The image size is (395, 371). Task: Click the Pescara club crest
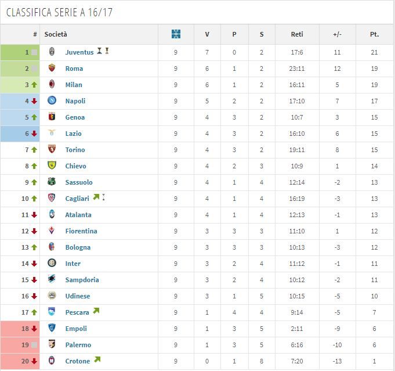(x=52, y=312)
